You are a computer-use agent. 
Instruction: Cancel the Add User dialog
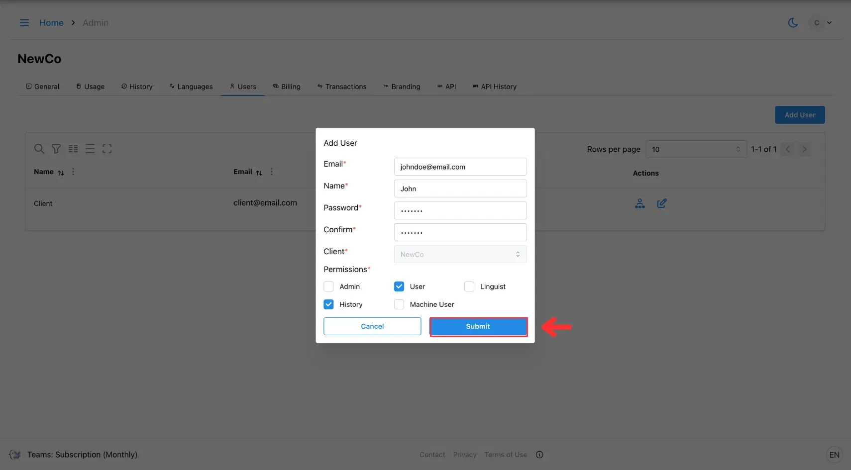point(372,326)
